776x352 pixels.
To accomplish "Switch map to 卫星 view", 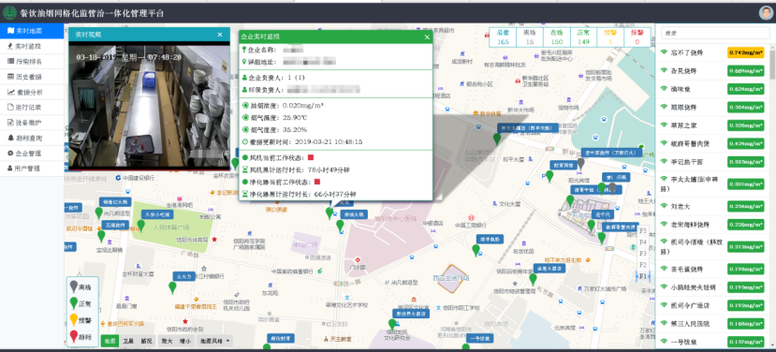I will tap(128, 341).
